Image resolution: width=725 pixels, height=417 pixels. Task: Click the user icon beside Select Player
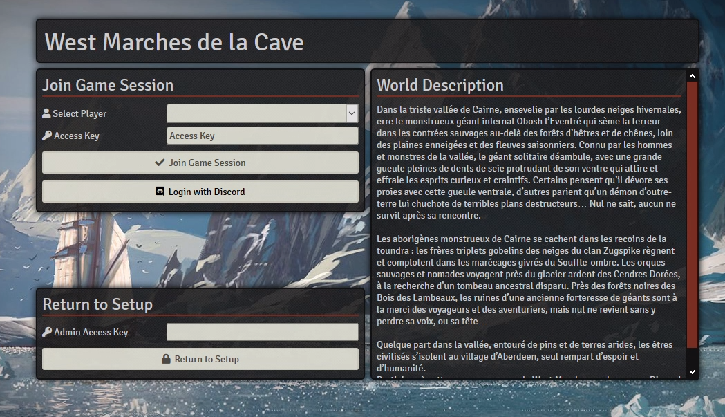coord(46,113)
